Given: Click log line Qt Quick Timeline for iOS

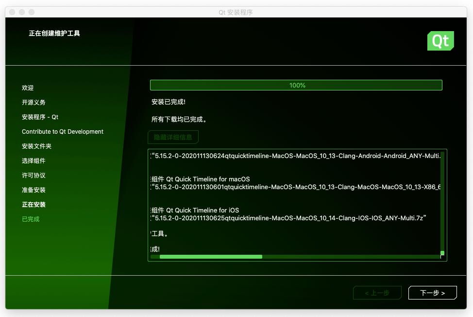Looking at the screenshot, I should pyautogui.click(x=195, y=210).
